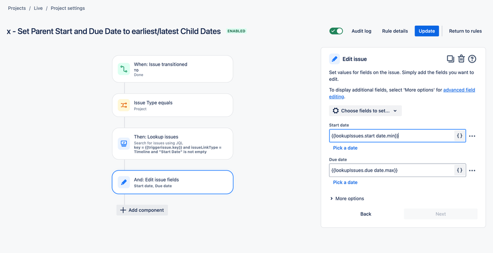
Task: Click smart value braces for Start date
Action: tap(459, 136)
